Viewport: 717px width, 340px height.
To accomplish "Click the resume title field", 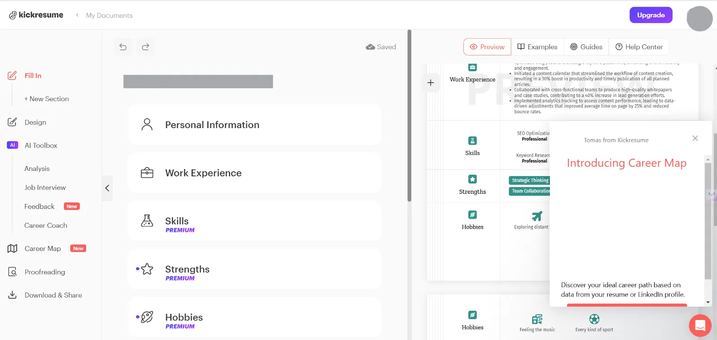I will click(x=198, y=81).
